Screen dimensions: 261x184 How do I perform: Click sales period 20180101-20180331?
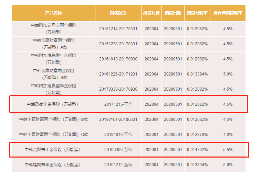point(118,119)
